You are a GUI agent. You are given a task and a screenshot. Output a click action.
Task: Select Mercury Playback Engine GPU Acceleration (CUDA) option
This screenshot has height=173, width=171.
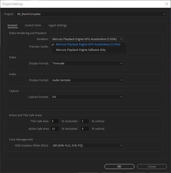(88, 44)
